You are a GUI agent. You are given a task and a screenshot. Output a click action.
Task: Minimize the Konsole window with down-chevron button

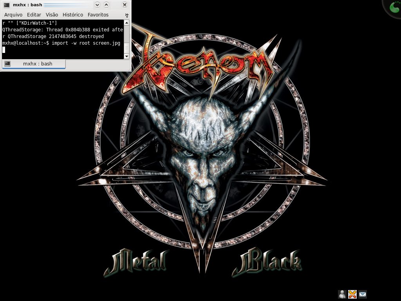(x=97, y=5)
